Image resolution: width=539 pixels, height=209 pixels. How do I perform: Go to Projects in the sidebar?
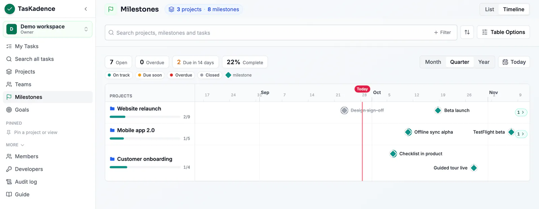point(47,72)
